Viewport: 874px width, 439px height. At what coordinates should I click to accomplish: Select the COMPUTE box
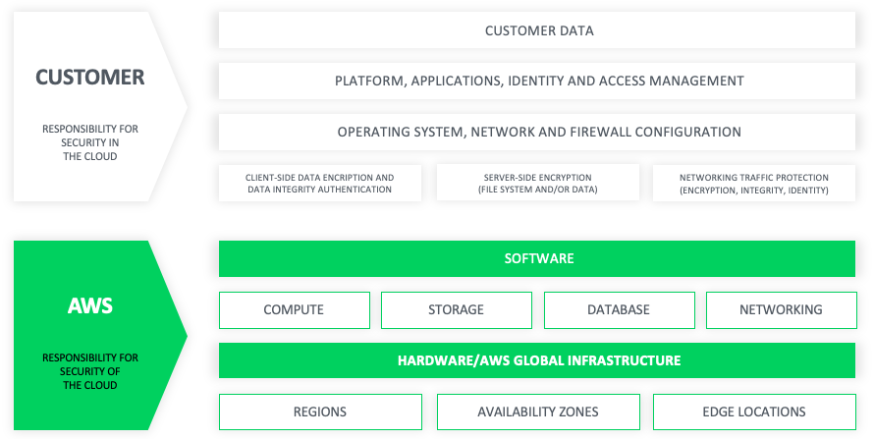click(x=295, y=309)
